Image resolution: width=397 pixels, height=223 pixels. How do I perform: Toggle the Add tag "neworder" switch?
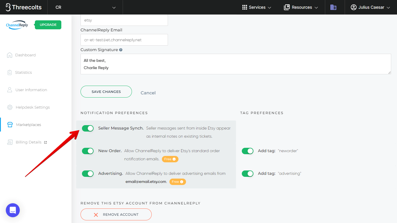click(x=248, y=151)
